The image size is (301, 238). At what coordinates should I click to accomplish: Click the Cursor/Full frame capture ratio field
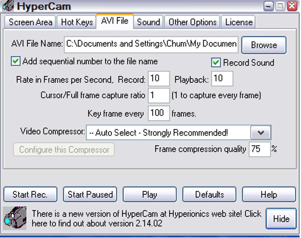[x=159, y=96]
